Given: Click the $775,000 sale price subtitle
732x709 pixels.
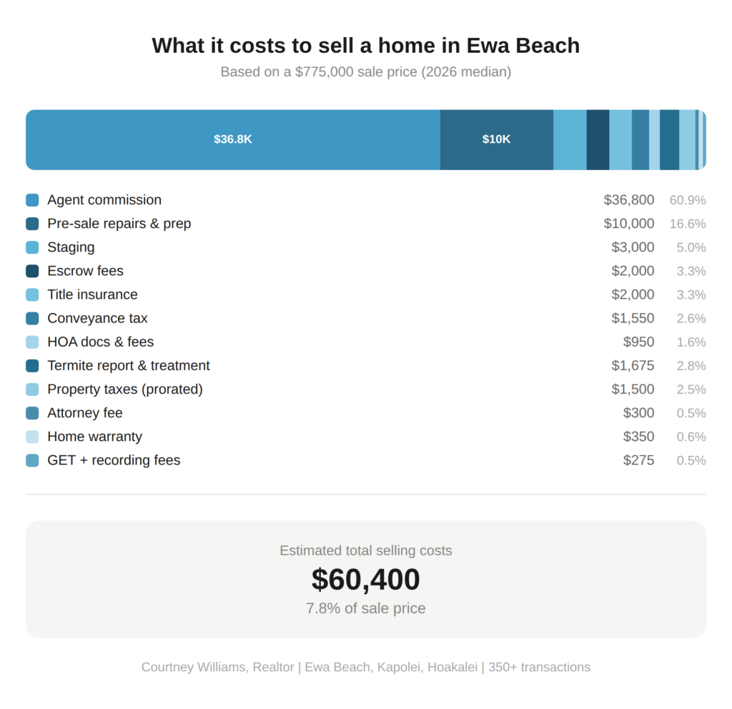Looking at the screenshot, I should (x=365, y=72).
